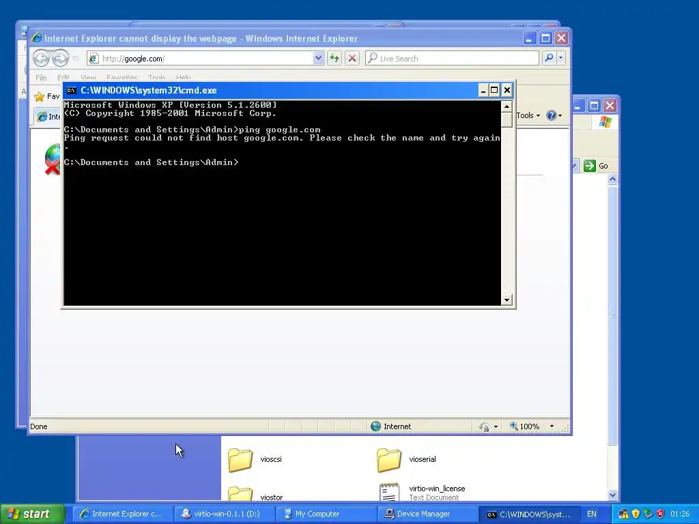
Task: Click Explorer window scrollbar up arrow
Action: click(x=612, y=179)
